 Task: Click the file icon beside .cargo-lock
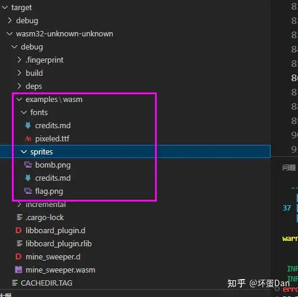click(20, 217)
